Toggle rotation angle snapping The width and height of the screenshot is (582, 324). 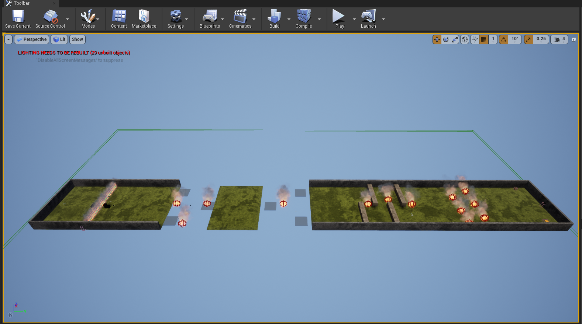point(503,39)
